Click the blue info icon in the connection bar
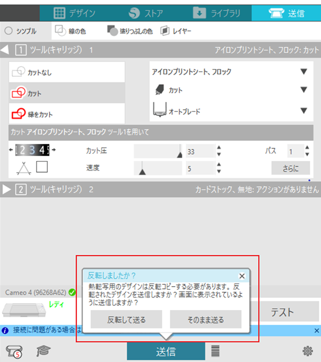Viewport: 321px width, 362px height. coord(5,331)
